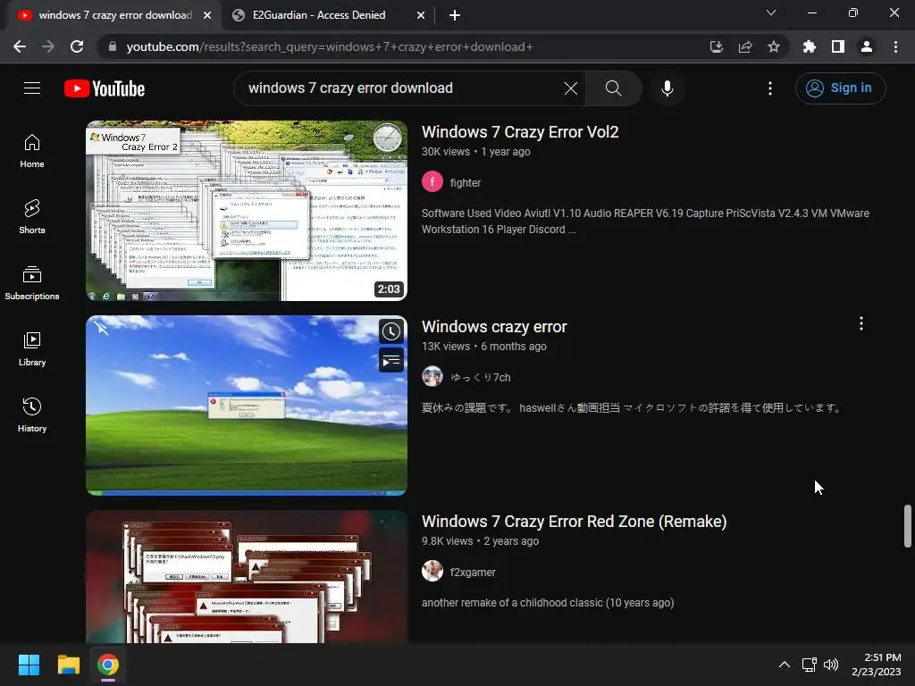
Task: Select the windows 7 crazy error download tab
Action: (115, 15)
